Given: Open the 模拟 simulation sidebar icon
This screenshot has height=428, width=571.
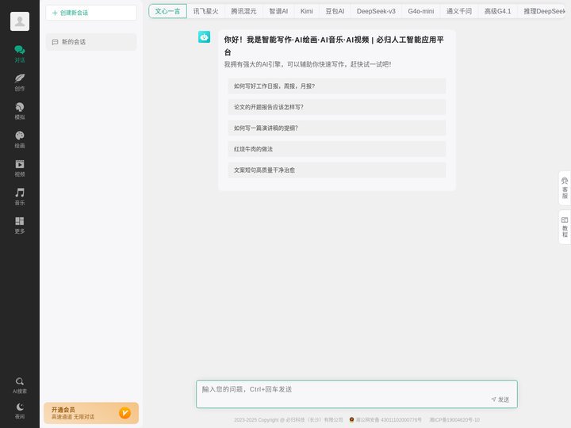Looking at the screenshot, I should click(x=20, y=111).
